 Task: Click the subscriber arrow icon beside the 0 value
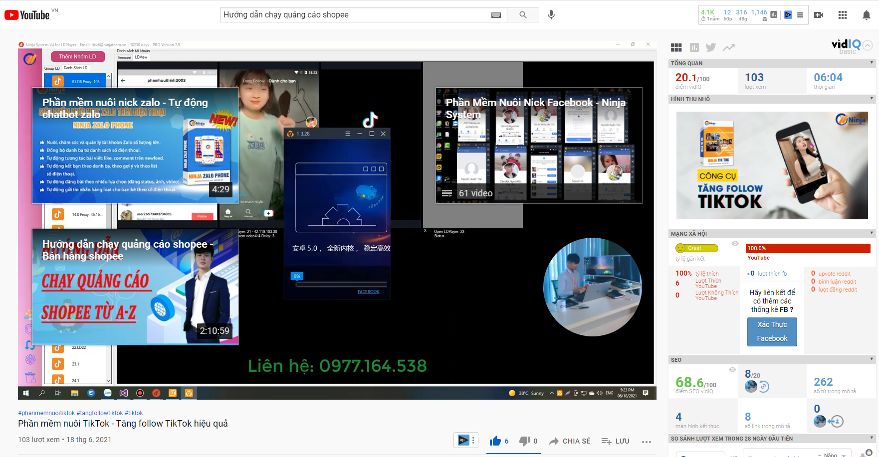coord(836,422)
